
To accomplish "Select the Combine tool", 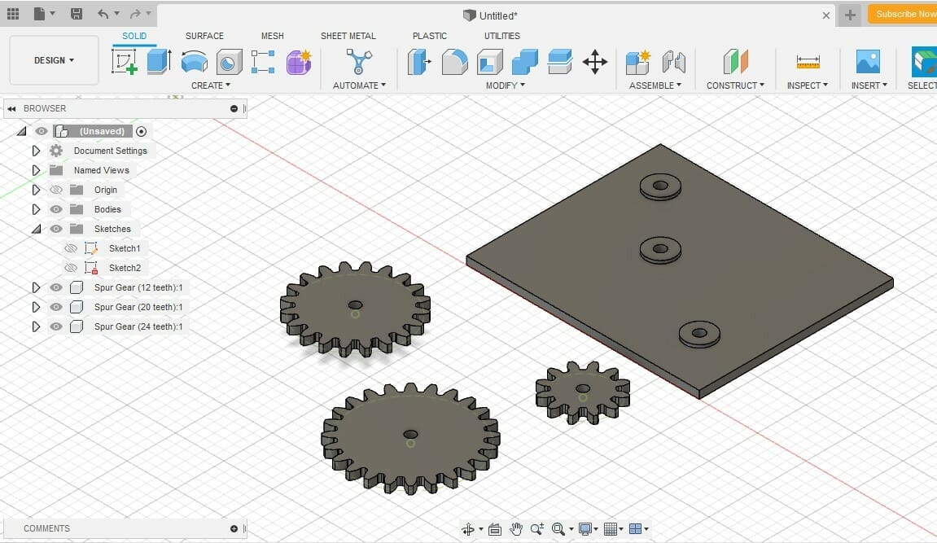I will pyautogui.click(x=525, y=62).
